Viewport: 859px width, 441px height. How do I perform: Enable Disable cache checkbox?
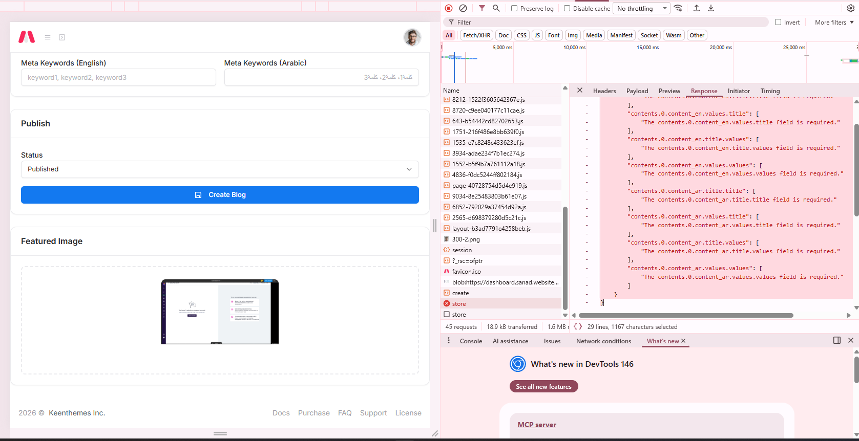point(567,8)
